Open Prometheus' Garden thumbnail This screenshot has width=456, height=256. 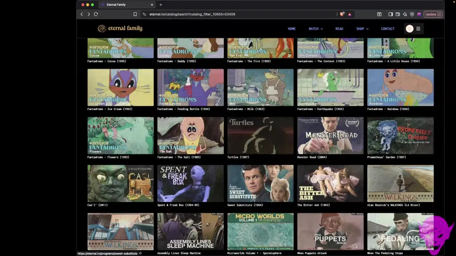click(401, 135)
